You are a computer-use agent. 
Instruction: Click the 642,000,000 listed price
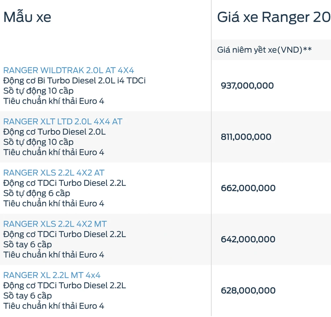pyautogui.click(x=248, y=239)
